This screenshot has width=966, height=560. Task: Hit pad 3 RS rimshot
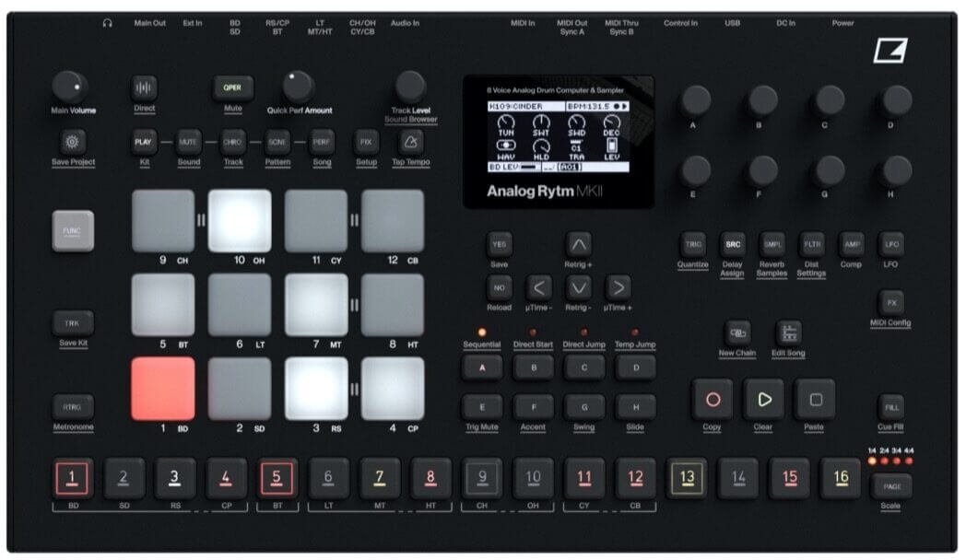316,389
